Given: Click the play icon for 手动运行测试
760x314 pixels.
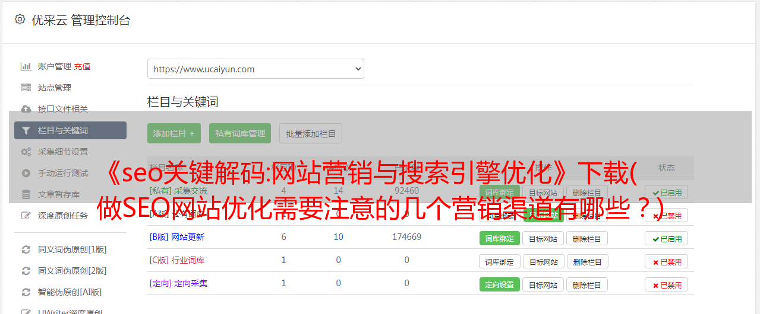Looking at the screenshot, I should (26, 173).
